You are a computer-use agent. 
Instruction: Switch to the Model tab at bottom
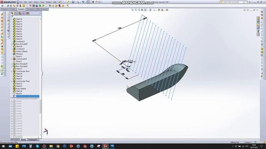23,140
